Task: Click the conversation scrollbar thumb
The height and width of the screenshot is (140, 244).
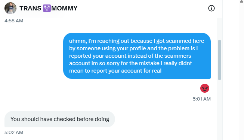Action: (219, 60)
